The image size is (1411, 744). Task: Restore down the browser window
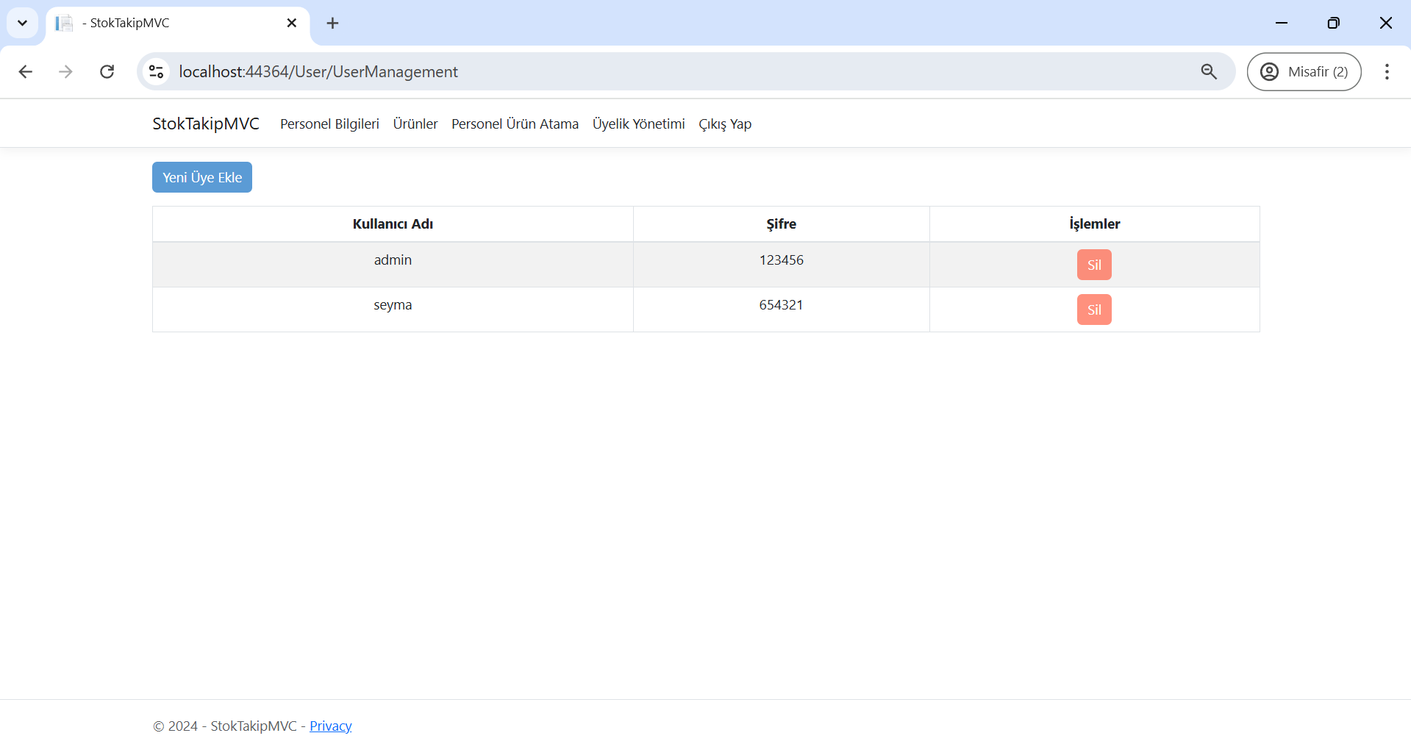click(1334, 23)
